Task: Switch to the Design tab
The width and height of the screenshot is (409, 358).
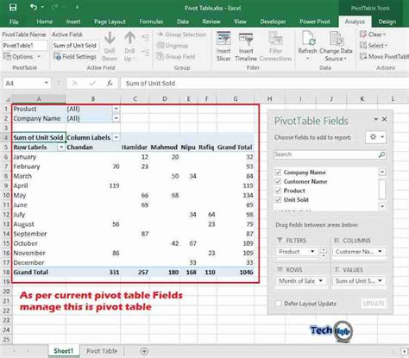Action: pyautogui.click(x=387, y=22)
